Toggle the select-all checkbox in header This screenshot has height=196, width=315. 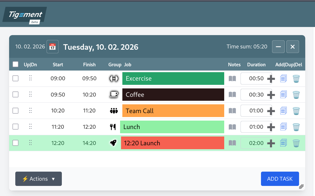click(x=15, y=64)
